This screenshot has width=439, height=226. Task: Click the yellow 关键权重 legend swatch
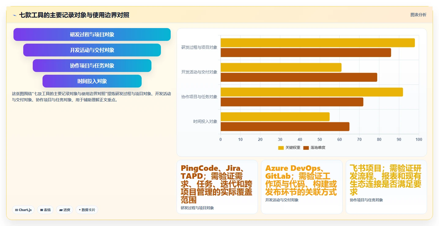click(281, 148)
